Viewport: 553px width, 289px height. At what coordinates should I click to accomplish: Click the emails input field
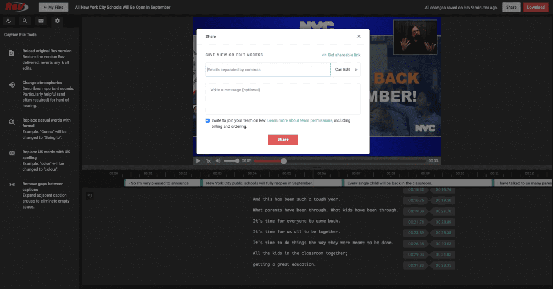click(x=268, y=70)
